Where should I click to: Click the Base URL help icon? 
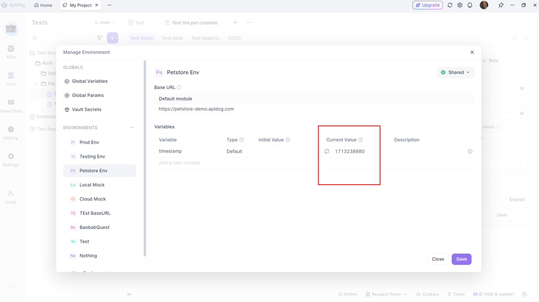pyautogui.click(x=179, y=87)
